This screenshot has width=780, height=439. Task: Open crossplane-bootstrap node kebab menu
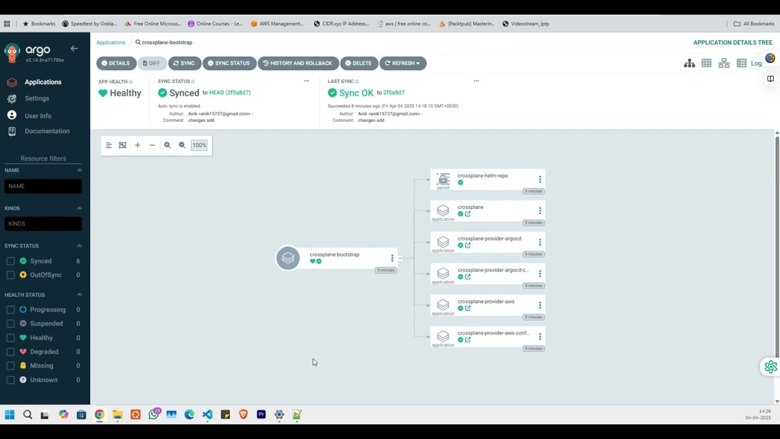(392, 259)
